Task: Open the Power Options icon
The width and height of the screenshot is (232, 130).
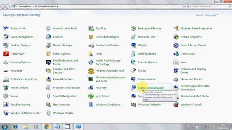Action: pyautogui.click(x=6, y=87)
